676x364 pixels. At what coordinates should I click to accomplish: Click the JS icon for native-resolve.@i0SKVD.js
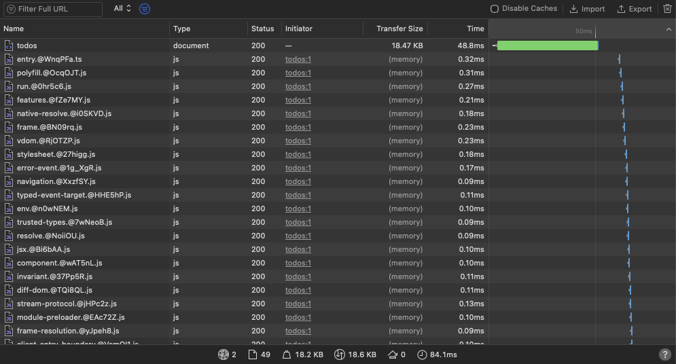pos(9,113)
